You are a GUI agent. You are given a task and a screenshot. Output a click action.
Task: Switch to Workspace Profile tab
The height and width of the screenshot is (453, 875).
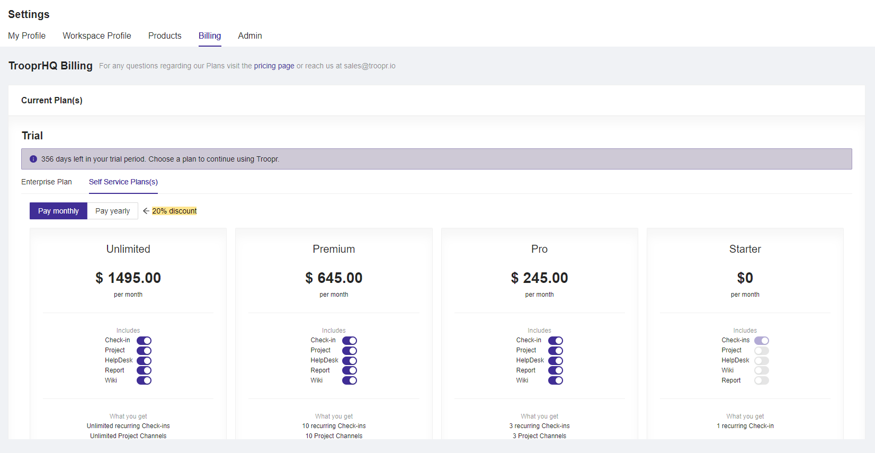pos(97,35)
